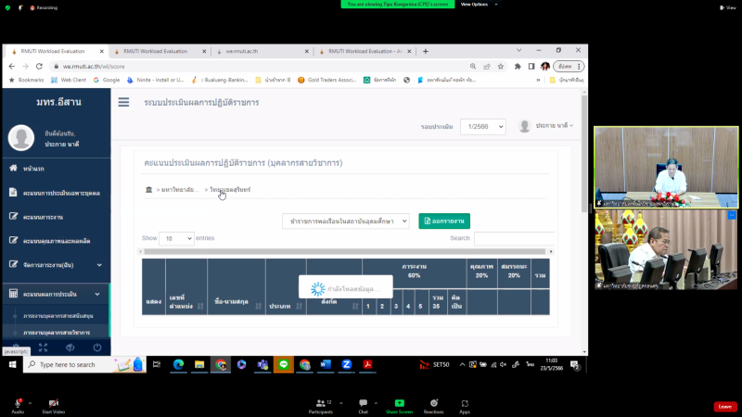The image size is (742, 417).
Task: Open the entries-per-page dropdown showing 10
Action: pos(175,238)
